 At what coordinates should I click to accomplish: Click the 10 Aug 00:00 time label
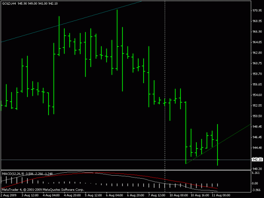tap(179, 195)
